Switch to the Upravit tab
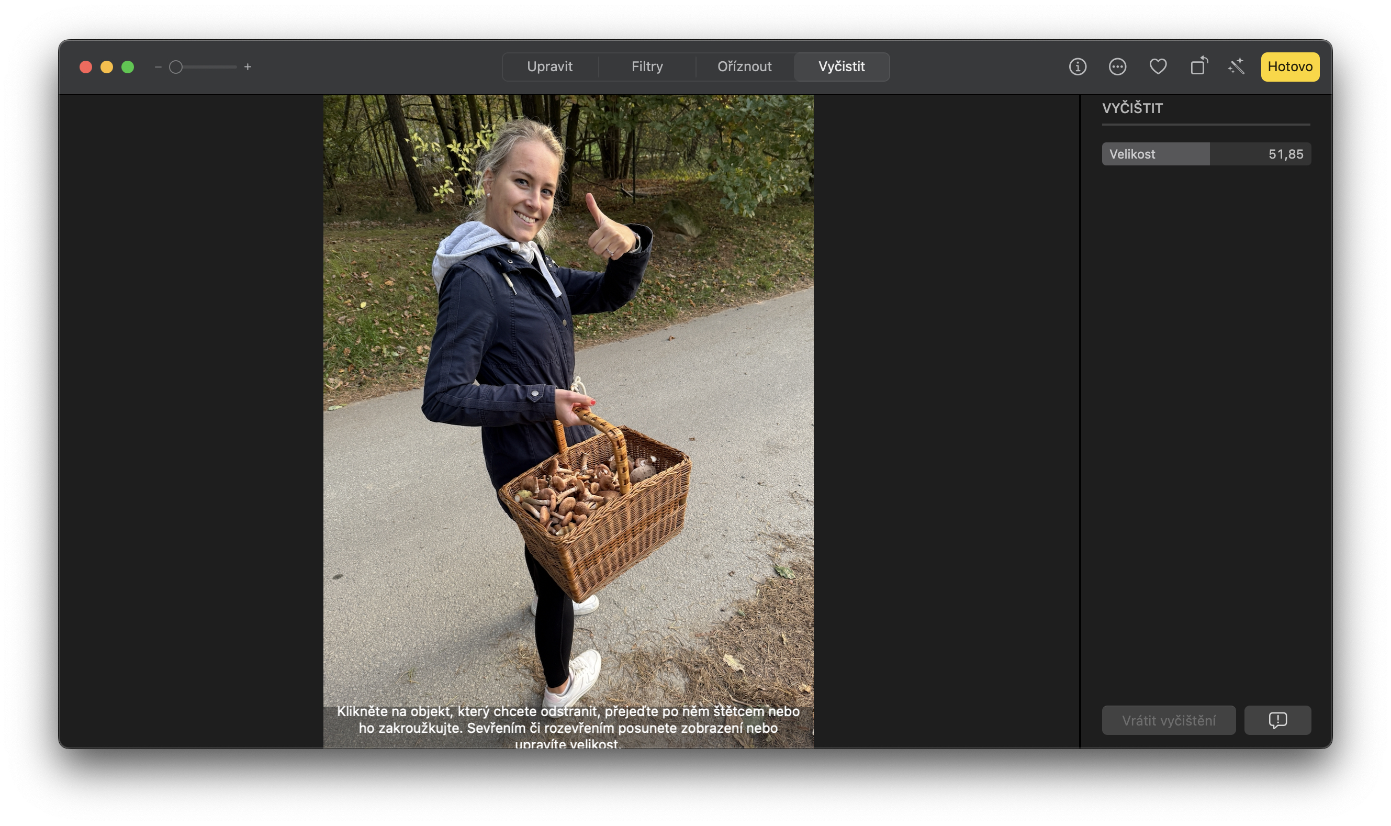 [551, 66]
